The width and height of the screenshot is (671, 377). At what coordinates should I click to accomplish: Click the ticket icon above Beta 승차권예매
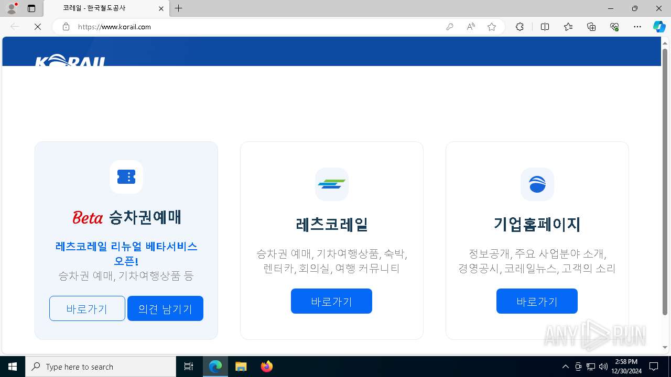126,177
